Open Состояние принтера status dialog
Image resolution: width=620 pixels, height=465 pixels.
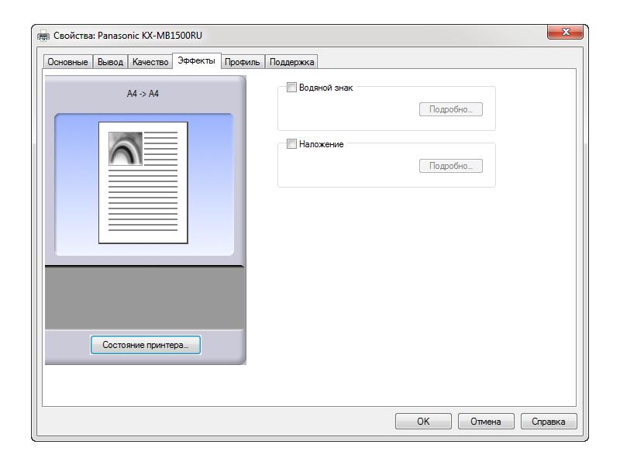pyautogui.click(x=146, y=345)
